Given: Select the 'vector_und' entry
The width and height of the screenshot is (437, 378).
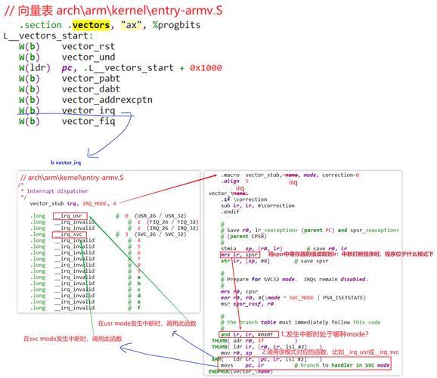Looking at the screenshot, I should [88, 57].
